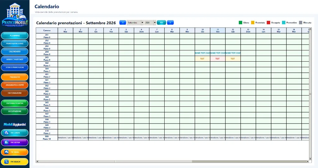
Task: Open NOME TEST booking on 11 Ven, room 204
Action: tap(218, 53)
